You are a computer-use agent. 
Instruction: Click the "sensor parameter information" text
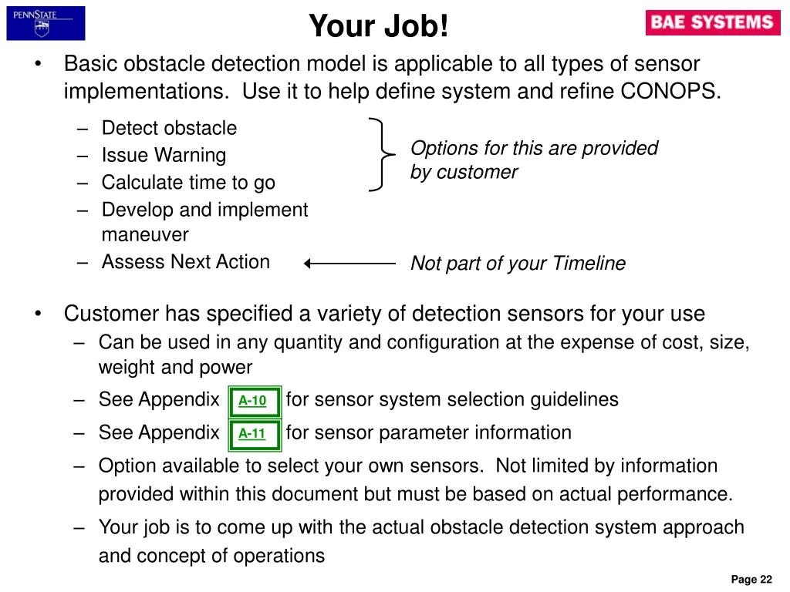point(428,433)
